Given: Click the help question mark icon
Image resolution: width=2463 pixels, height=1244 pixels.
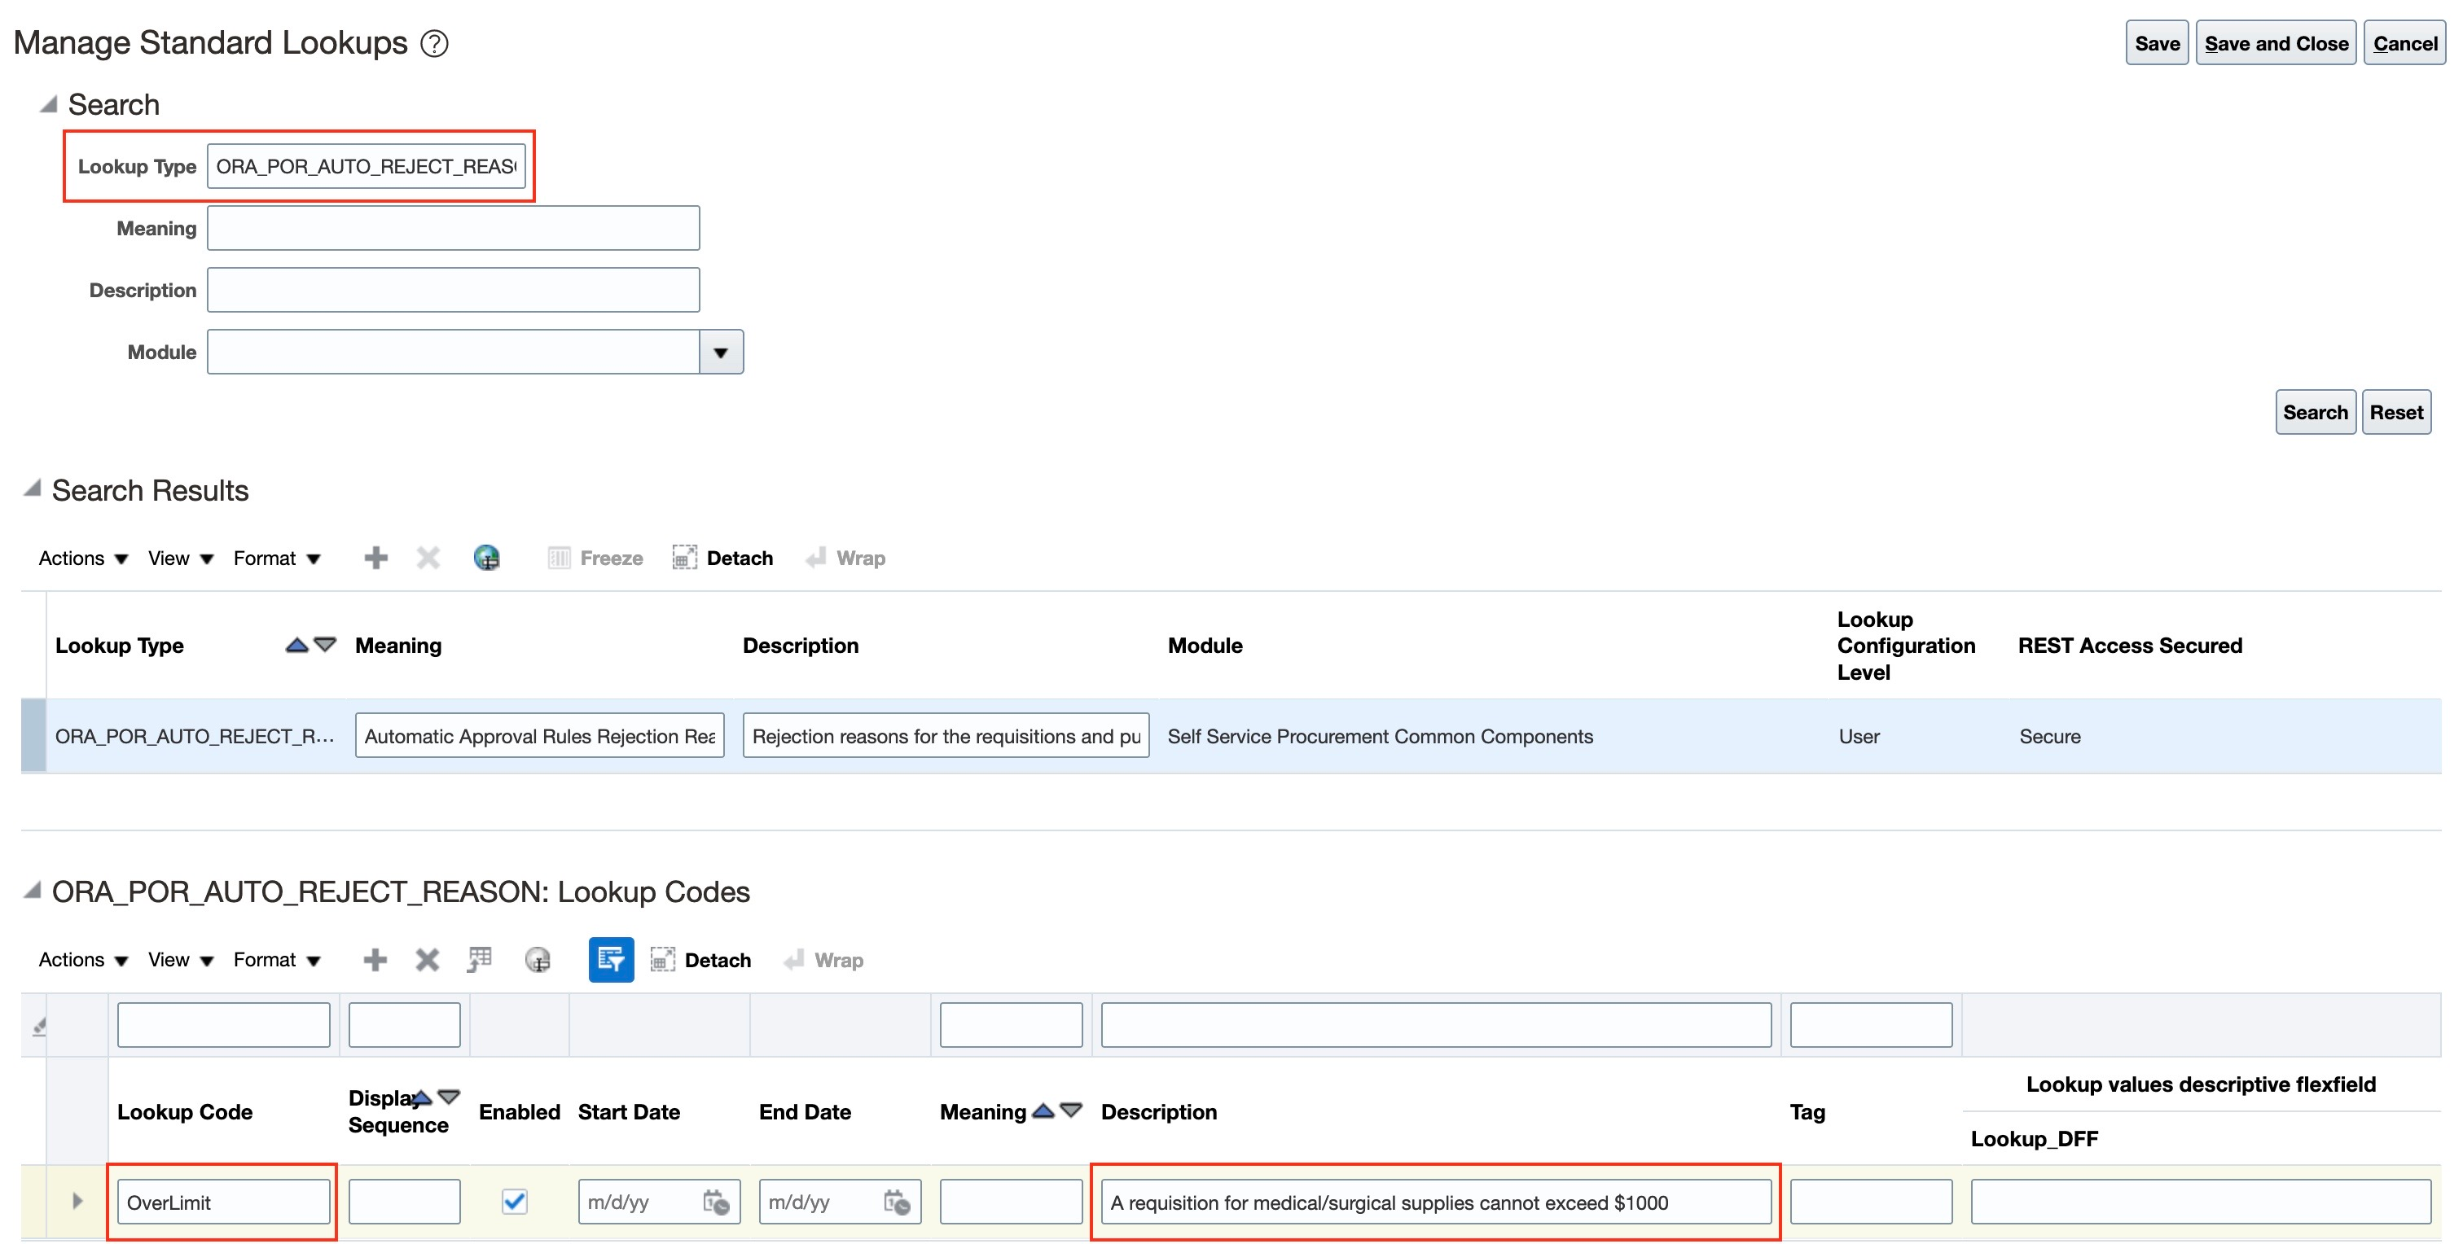Looking at the screenshot, I should (434, 44).
